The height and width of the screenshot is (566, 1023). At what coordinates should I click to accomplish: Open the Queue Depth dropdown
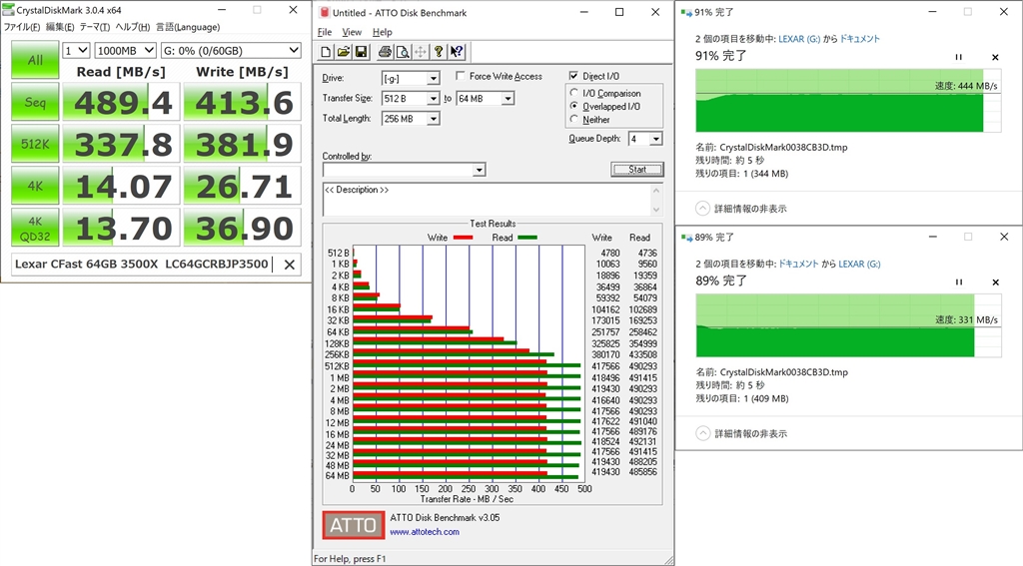[654, 140]
